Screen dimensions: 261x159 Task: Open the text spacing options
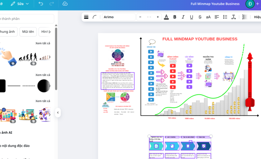[233, 17]
